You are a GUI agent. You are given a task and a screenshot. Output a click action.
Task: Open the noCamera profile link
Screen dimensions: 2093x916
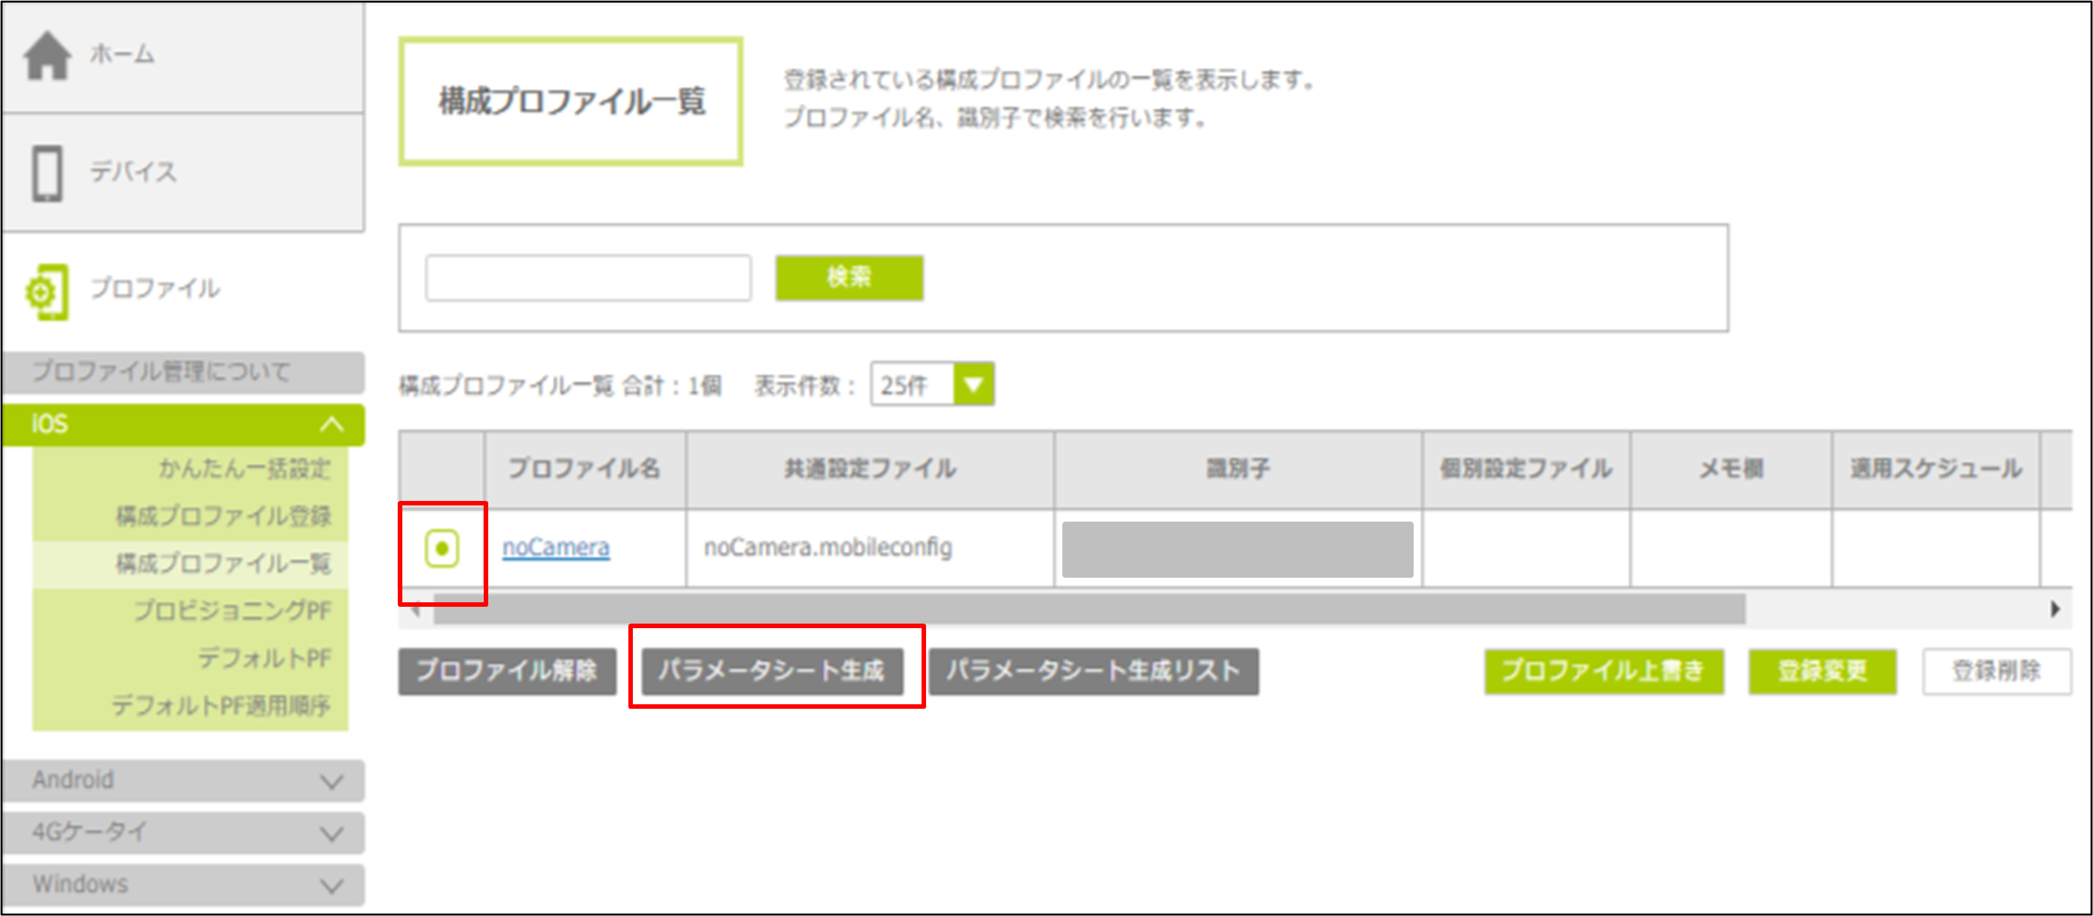(556, 548)
